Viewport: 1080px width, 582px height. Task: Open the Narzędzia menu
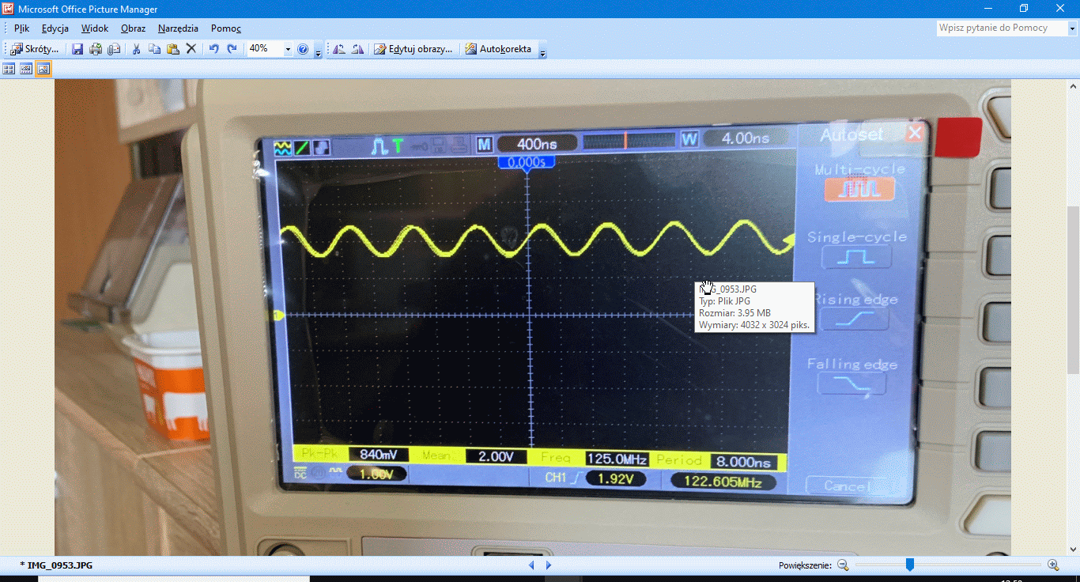(x=178, y=28)
